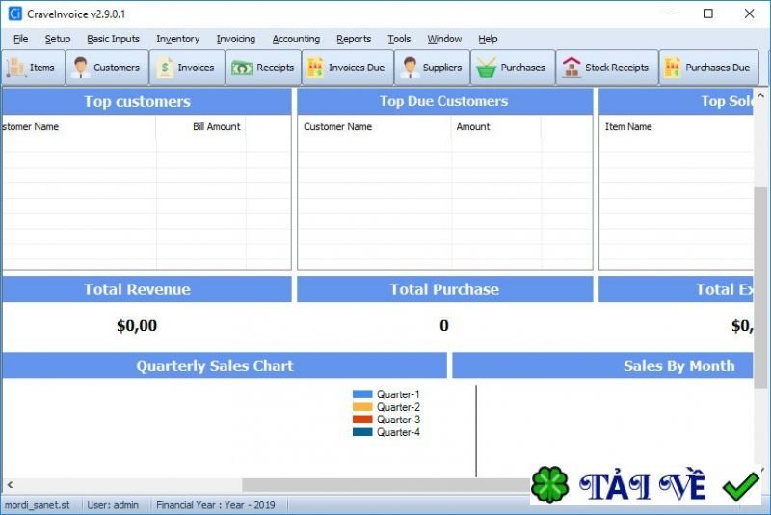Click the Invoices dollar icon
This screenshot has width=771, height=515.
(x=165, y=68)
